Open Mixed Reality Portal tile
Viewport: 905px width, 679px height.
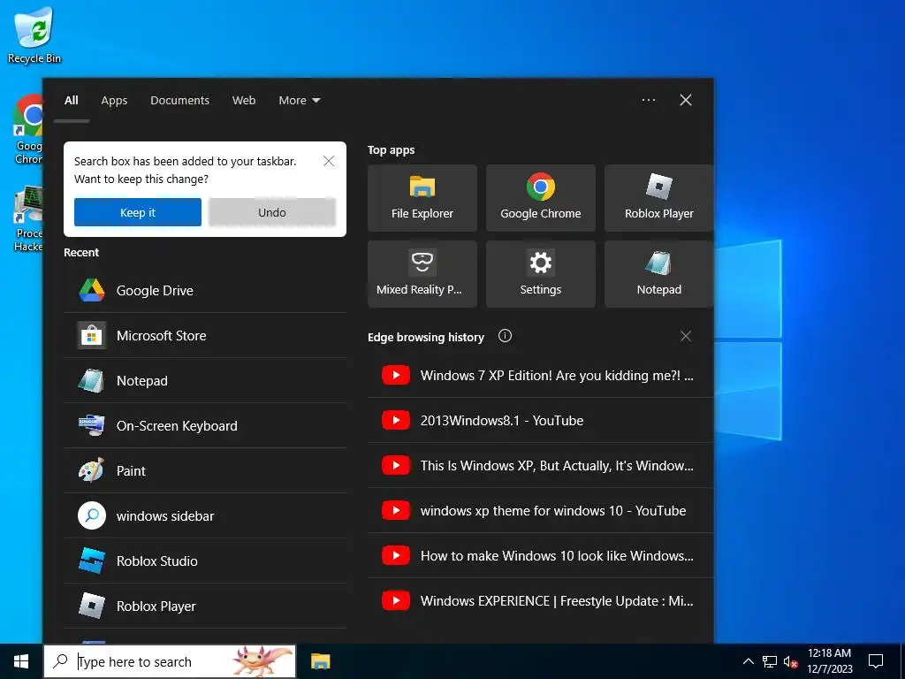pyautogui.click(x=422, y=274)
